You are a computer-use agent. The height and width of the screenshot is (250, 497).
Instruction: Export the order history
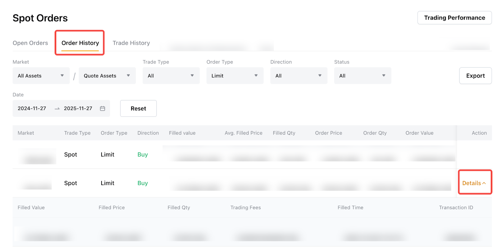475,76
